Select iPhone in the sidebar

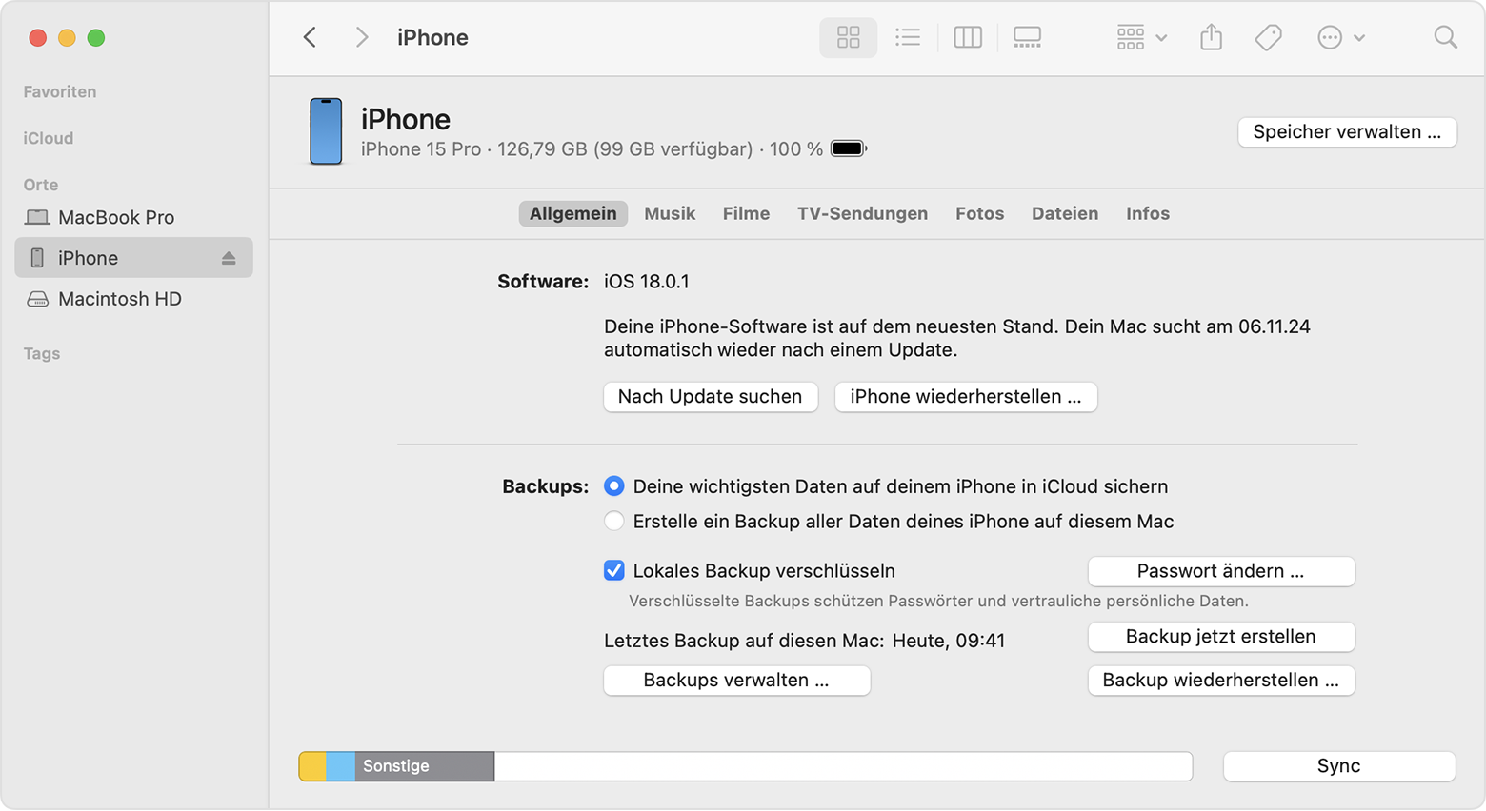133,258
